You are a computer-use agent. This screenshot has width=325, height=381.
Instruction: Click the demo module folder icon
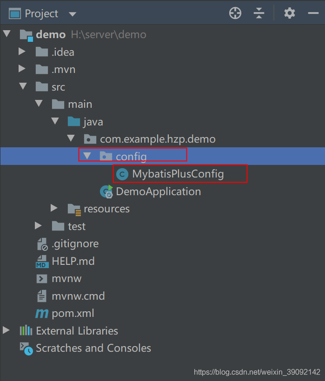(26, 35)
